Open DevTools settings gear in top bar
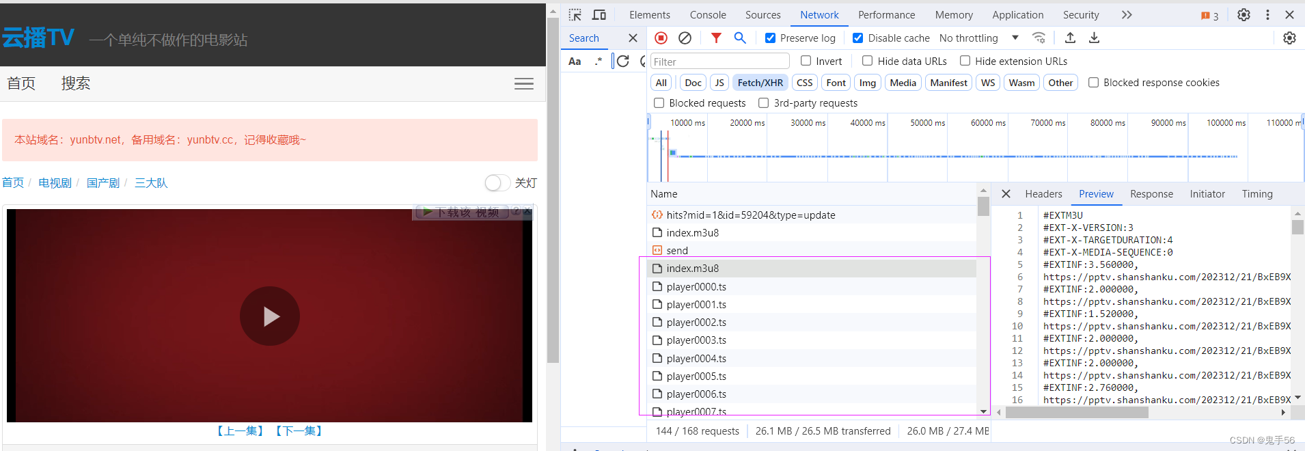The height and width of the screenshot is (451, 1305). pyautogui.click(x=1244, y=14)
